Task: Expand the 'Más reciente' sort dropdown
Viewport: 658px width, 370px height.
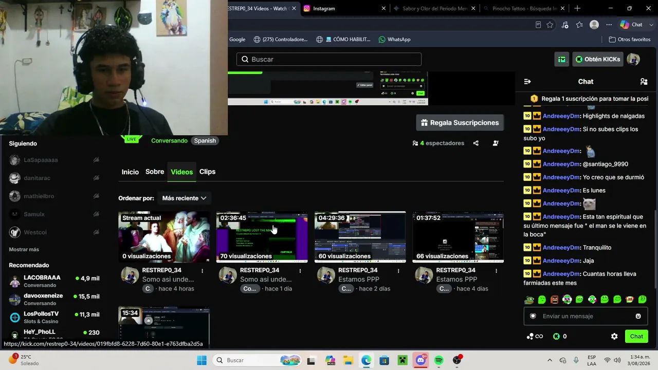Action: 184,198
